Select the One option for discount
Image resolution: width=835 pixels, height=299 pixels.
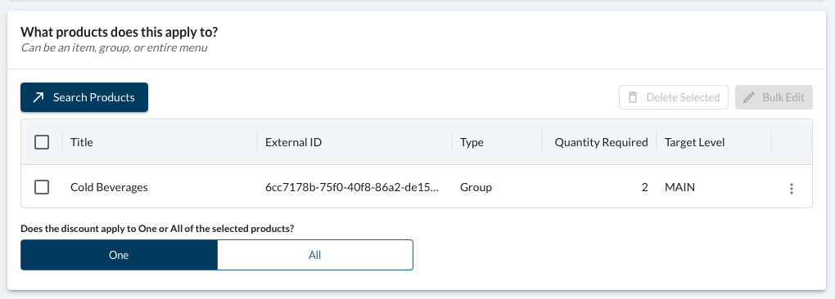[119, 255]
